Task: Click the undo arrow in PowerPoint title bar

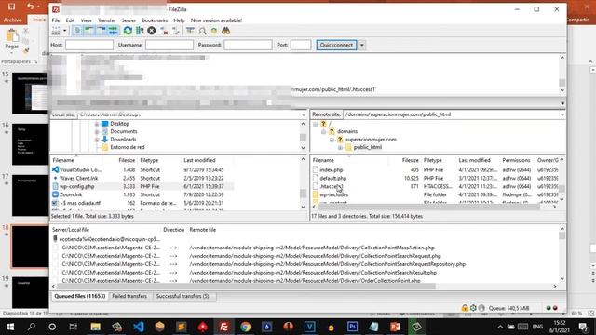Action: pyautogui.click(x=31, y=7)
